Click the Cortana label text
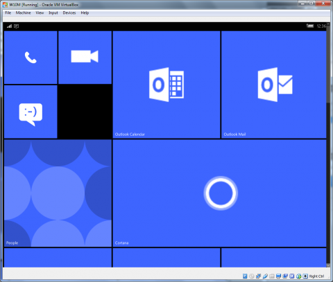Image resolution: width=333 pixels, height=282 pixels. [121, 243]
